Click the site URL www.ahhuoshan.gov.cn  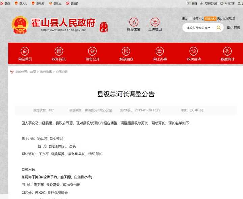63,30
